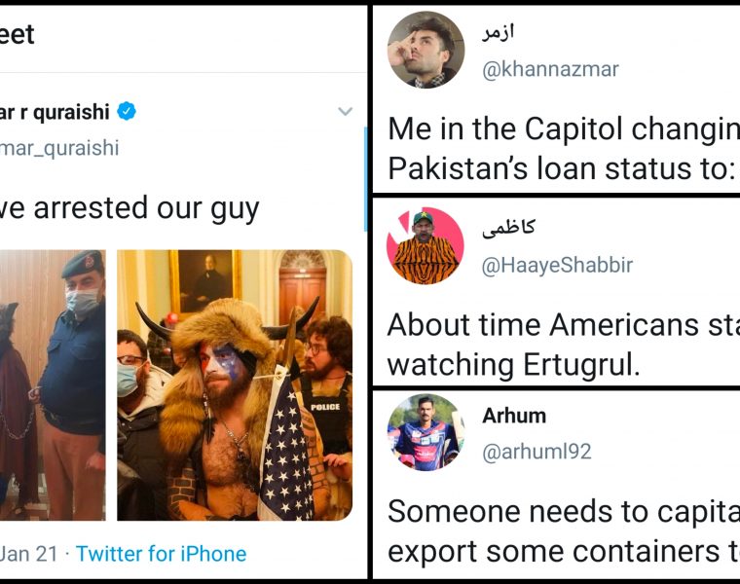Click the Twitter for iPhone link
Screen dimensions: 740x584
[161, 554]
